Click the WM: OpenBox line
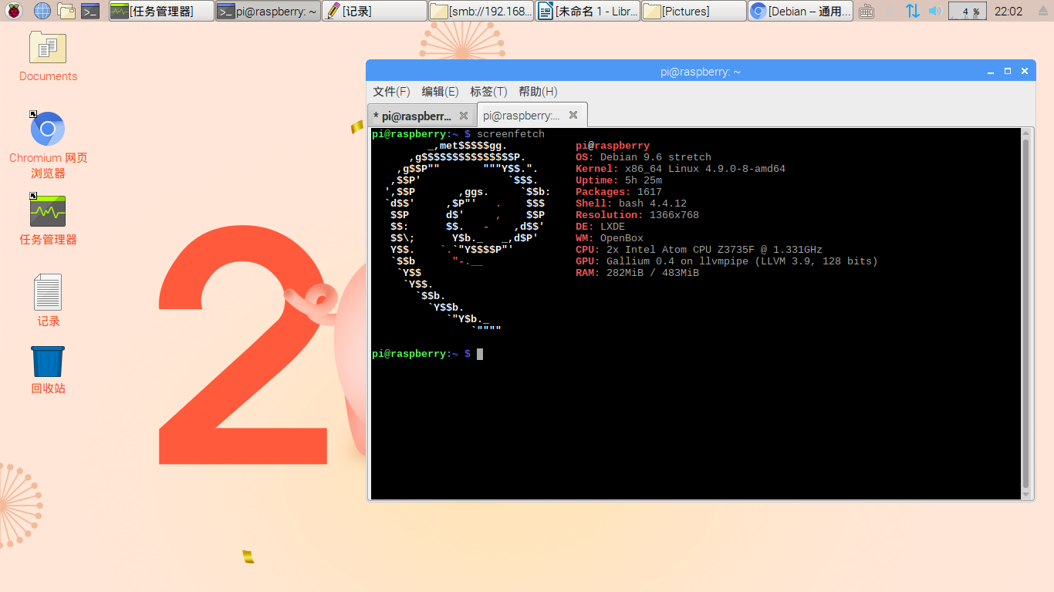Viewport: 1054px width, 592px height. [x=610, y=238]
